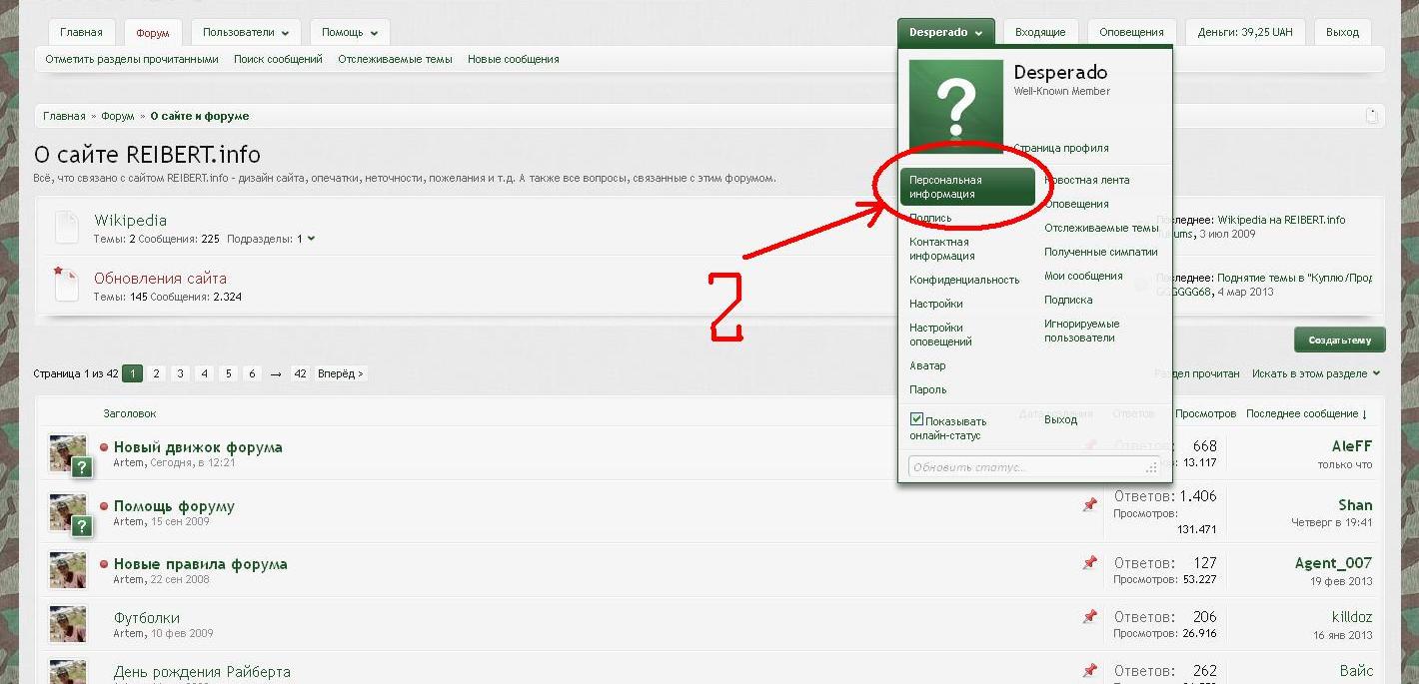1419x684 pixels.
Task: Open last poster AleFF profile
Action: click(1352, 447)
